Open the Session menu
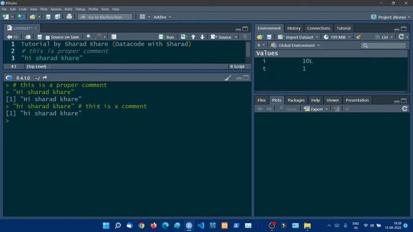The height and width of the screenshot is (232, 413). coord(56,9)
